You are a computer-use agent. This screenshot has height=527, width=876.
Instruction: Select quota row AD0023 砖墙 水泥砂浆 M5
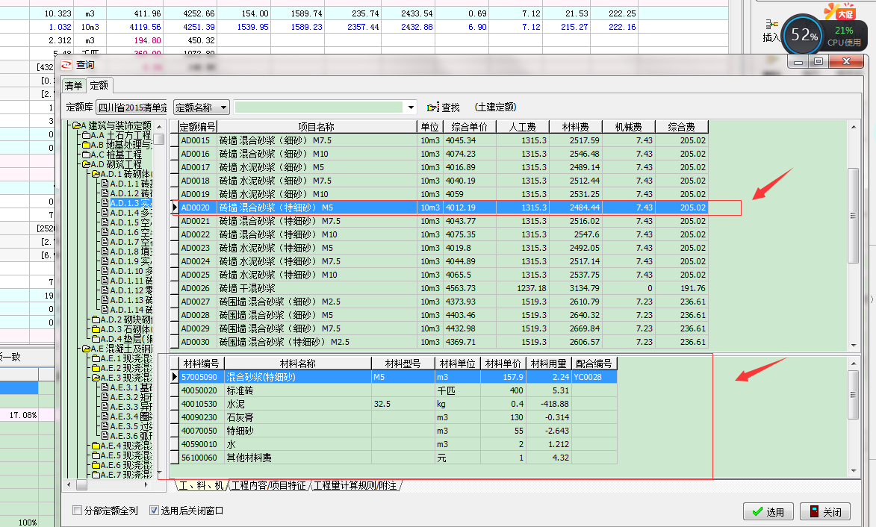coord(444,248)
